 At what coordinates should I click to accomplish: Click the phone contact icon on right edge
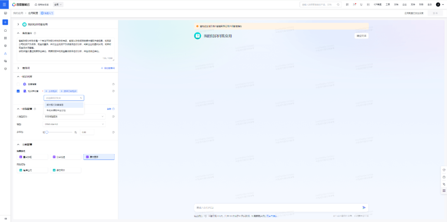point(444,184)
